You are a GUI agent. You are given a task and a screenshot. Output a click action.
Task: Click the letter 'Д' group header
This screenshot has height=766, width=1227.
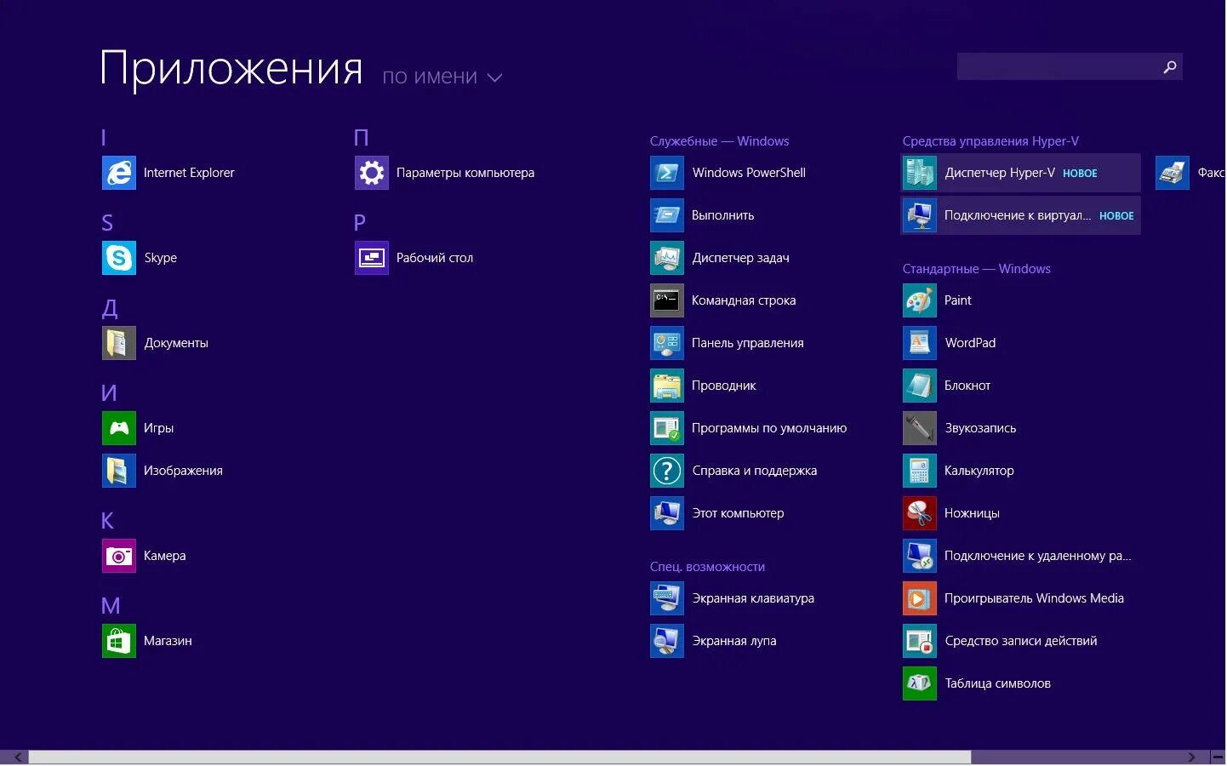click(110, 308)
